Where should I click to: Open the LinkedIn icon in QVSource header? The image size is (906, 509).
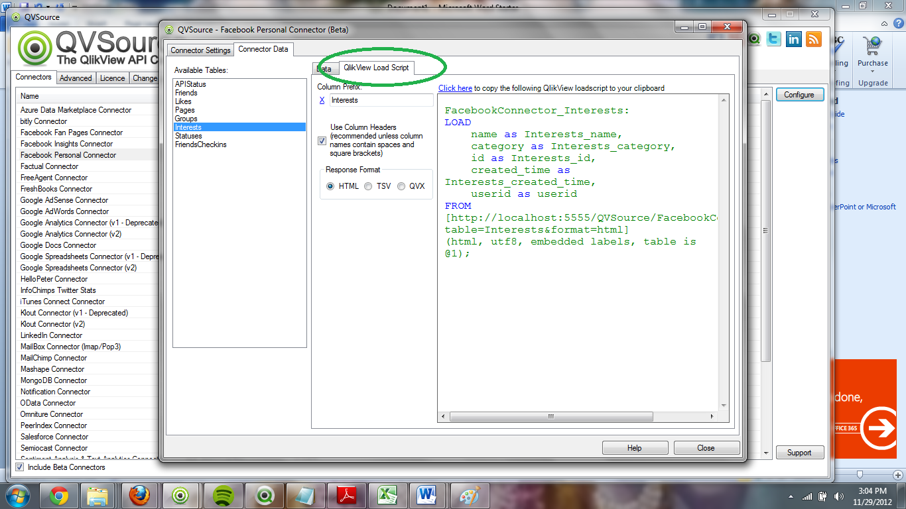[x=793, y=39]
